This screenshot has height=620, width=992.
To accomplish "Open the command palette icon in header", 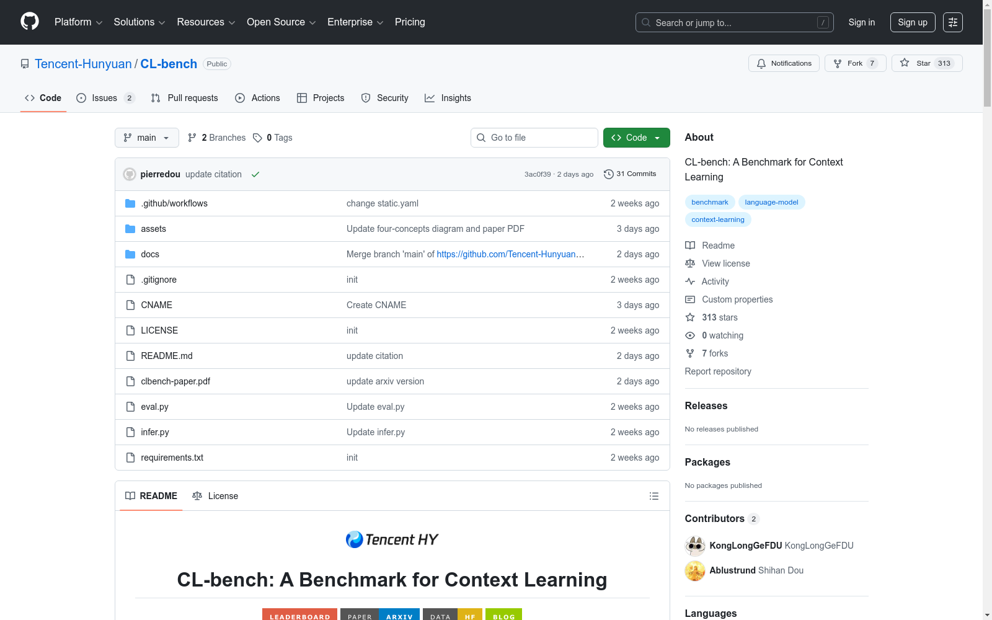I will pyautogui.click(x=953, y=22).
